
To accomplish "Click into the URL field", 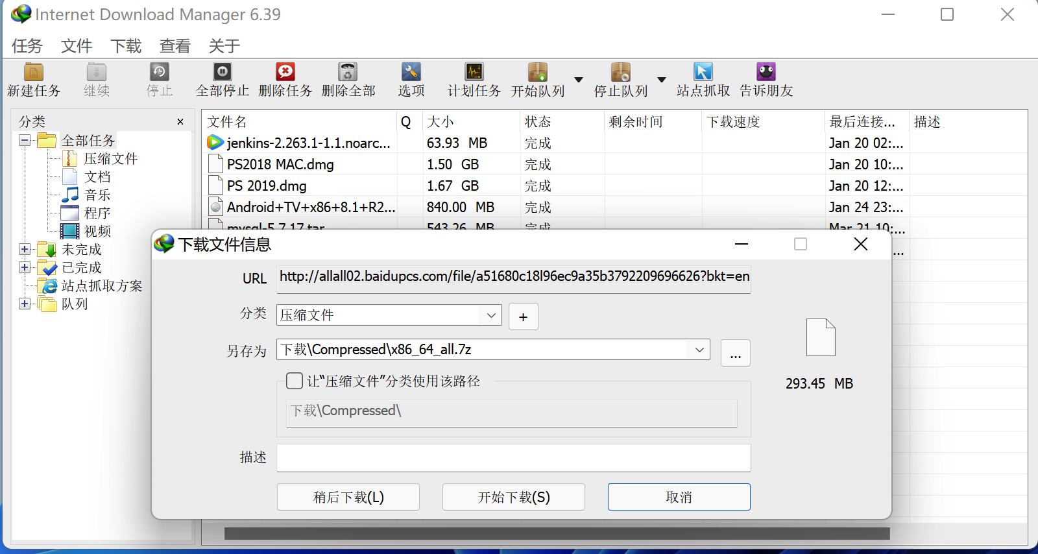I will pyautogui.click(x=514, y=278).
